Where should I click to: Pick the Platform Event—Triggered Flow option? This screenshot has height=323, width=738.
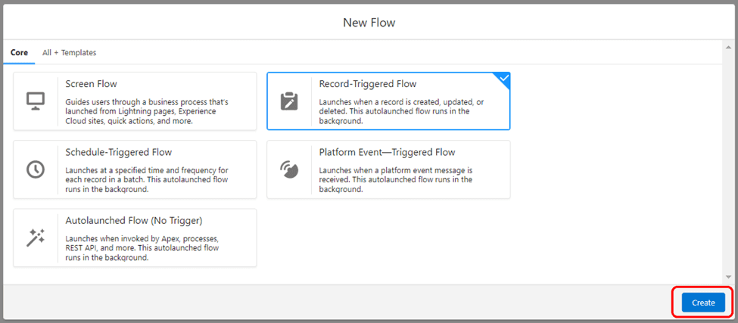point(388,169)
